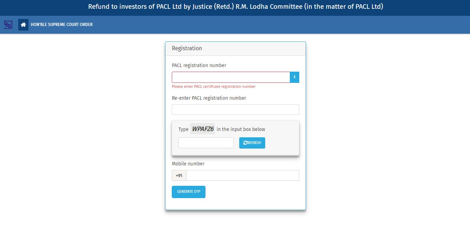Click the +91 country code prefix

pos(179,175)
